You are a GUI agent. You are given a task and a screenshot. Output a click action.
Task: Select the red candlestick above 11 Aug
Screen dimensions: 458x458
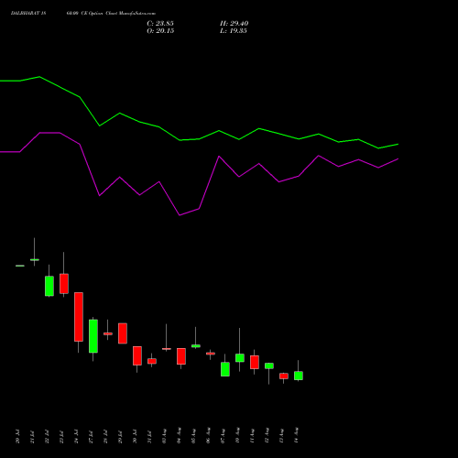tap(255, 362)
